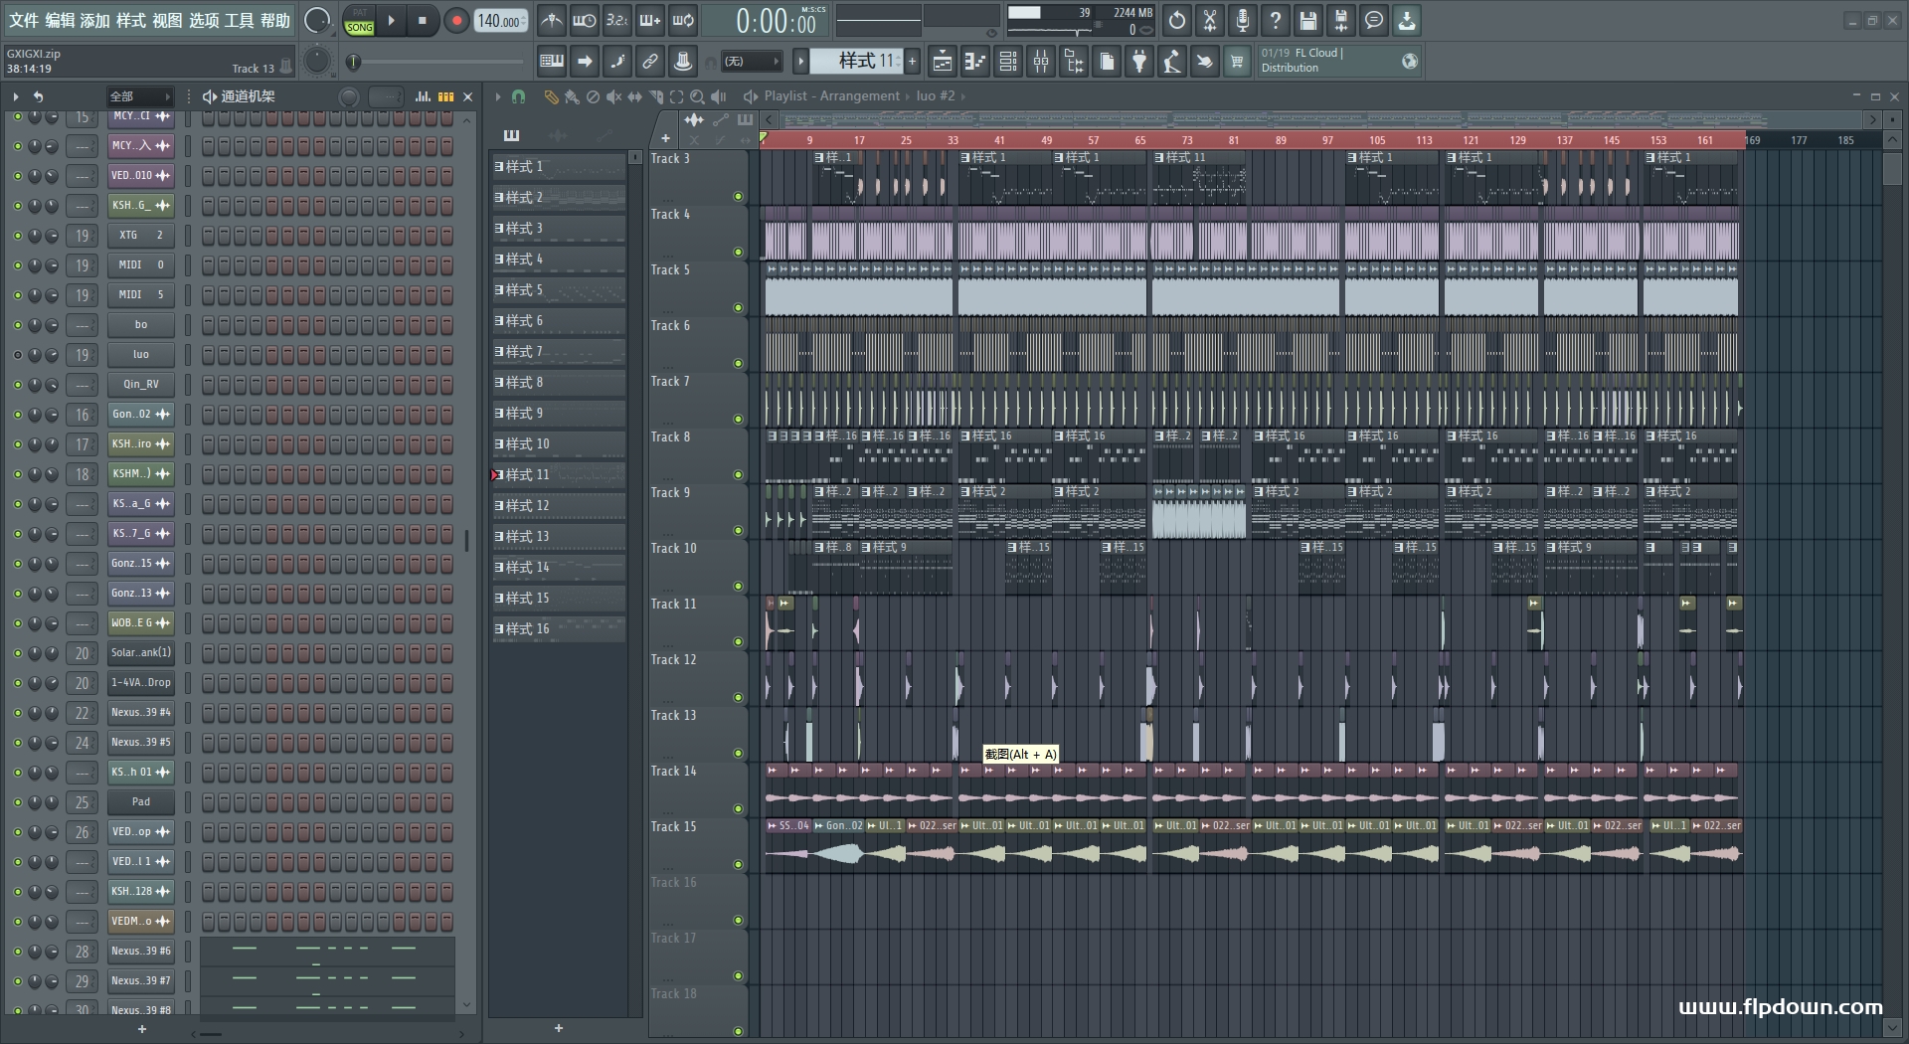Click the red Record button

[456, 20]
